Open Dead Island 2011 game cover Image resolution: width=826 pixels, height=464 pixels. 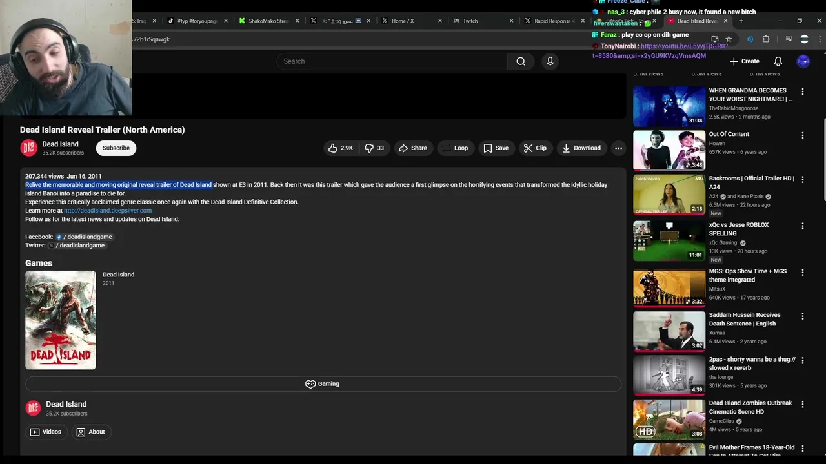click(x=61, y=320)
